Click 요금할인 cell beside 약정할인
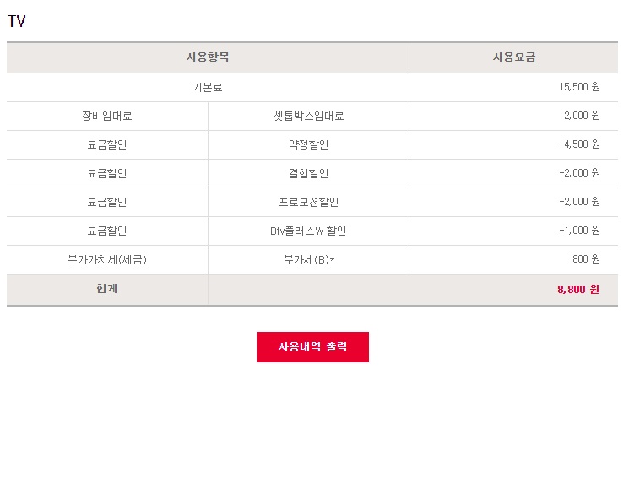The image size is (629, 484). [107, 145]
